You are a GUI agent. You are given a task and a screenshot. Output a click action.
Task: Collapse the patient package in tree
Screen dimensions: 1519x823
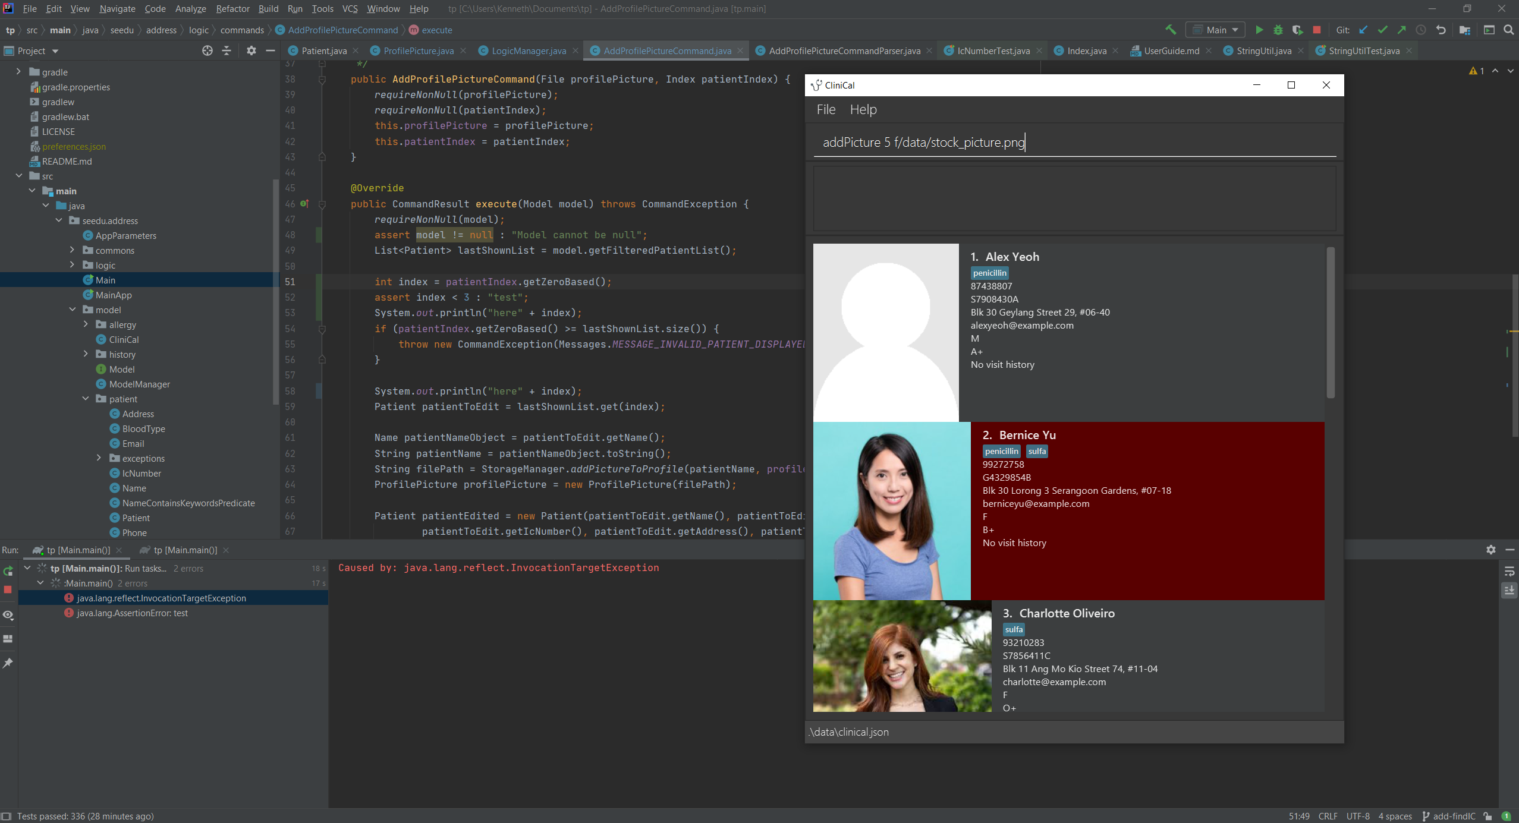pos(86,399)
